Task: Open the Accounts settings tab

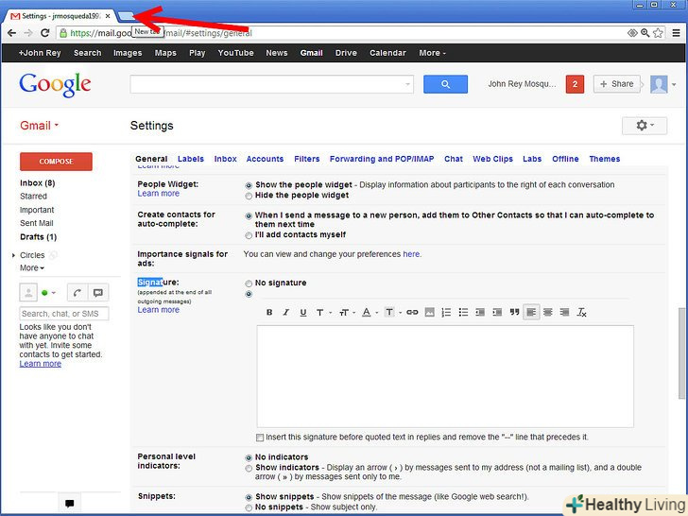Action: [265, 159]
